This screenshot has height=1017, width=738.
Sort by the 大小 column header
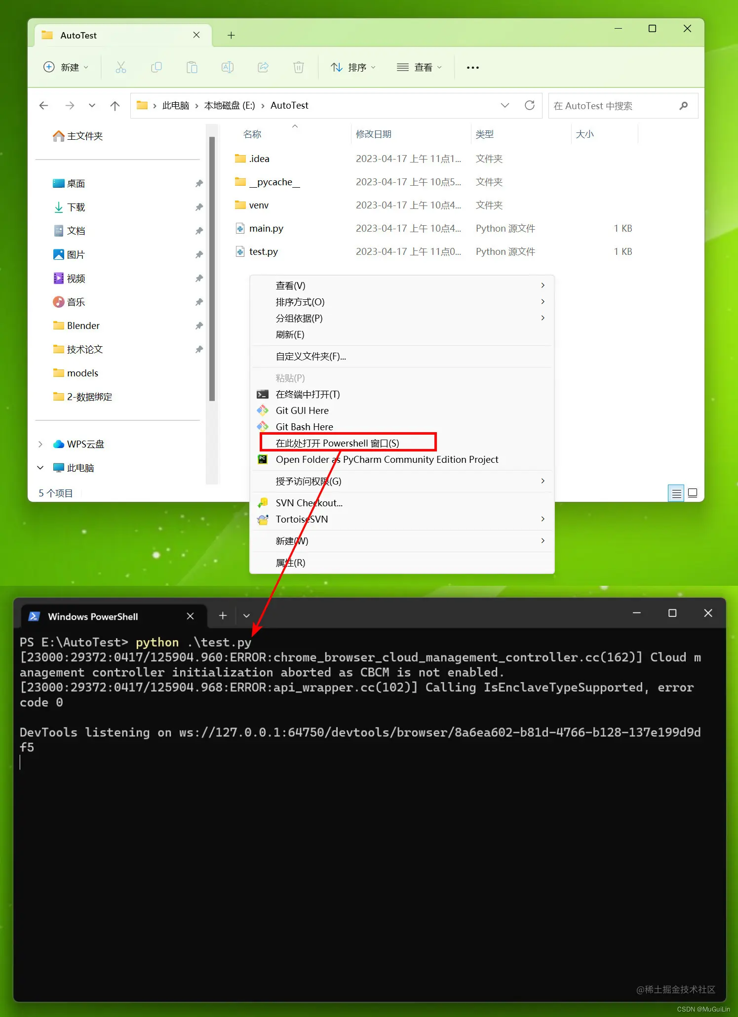[x=585, y=134]
